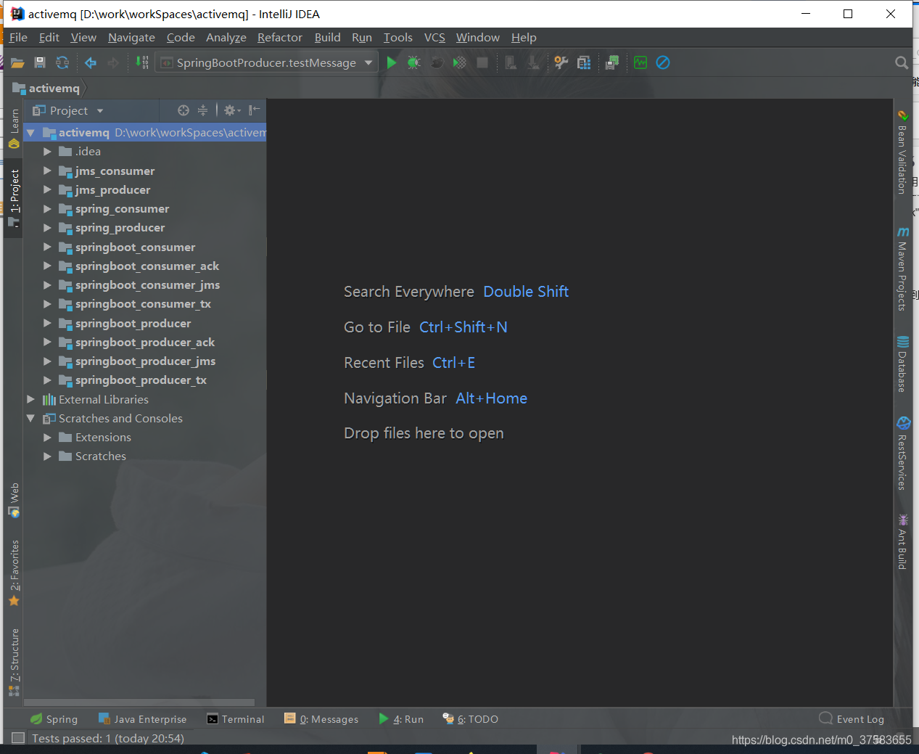Select springboot_consumer_tx module

(143, 304)
